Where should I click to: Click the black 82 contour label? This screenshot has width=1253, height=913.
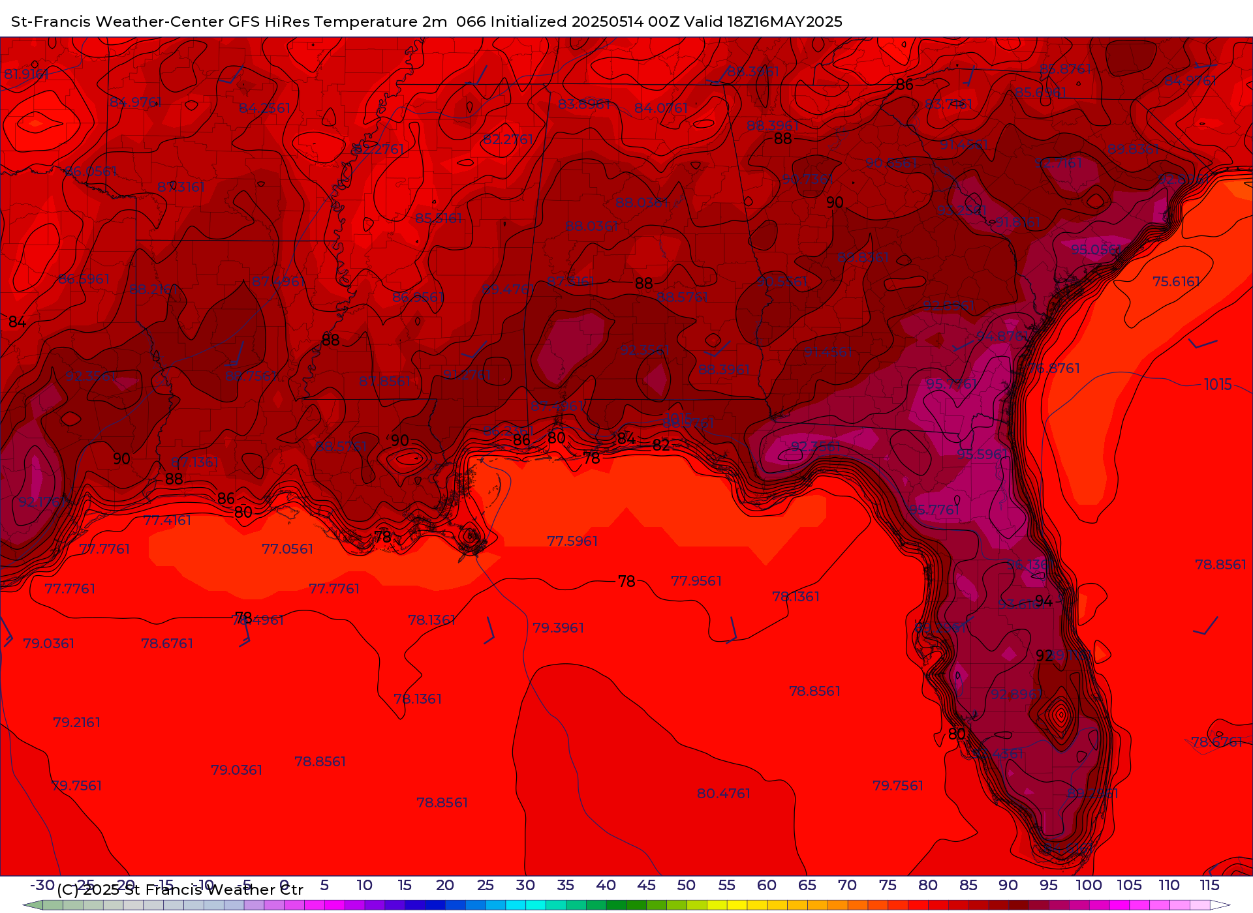[661, 445]
